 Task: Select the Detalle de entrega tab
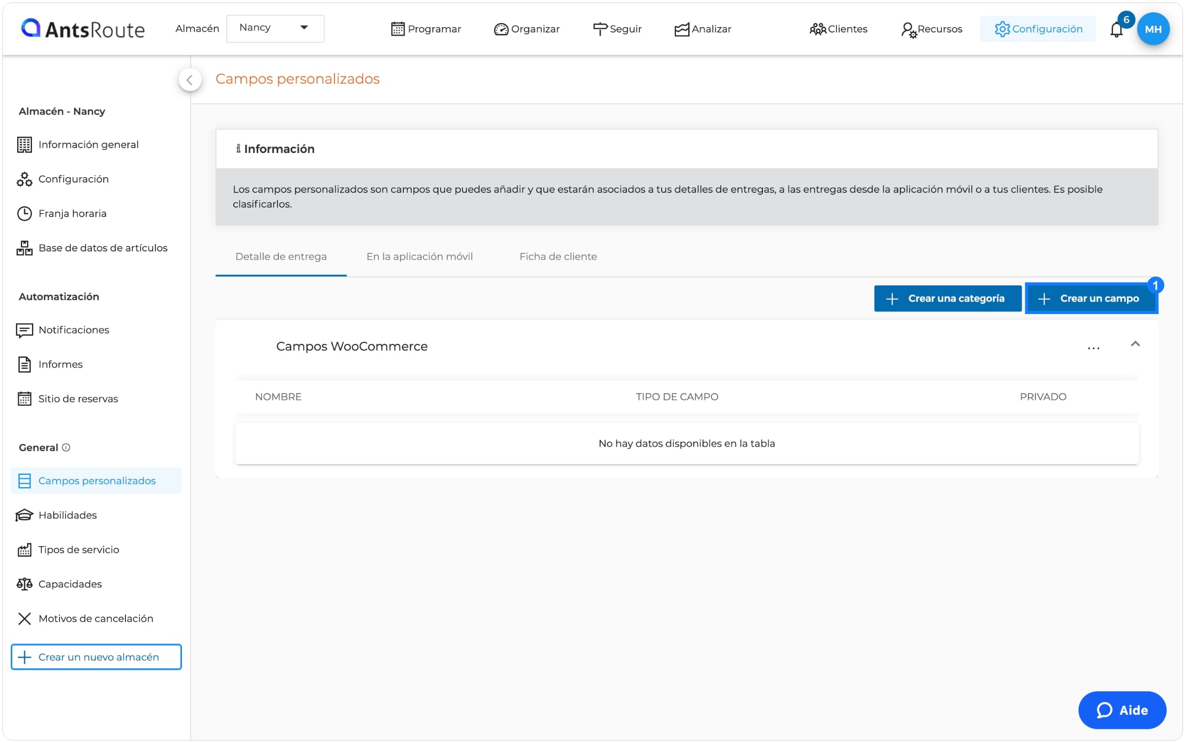281,257
